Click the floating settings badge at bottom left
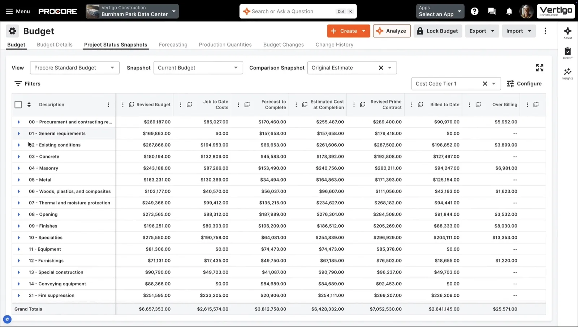Image resolution: width=578 pixels, height=327 pixels. (x=7, y=319)
